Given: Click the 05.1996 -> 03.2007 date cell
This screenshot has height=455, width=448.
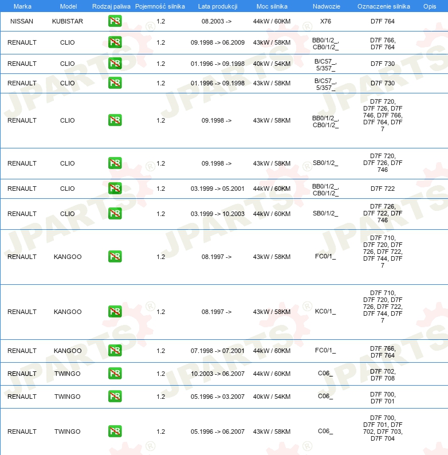Looking at the screenshot, I should 218,397.
